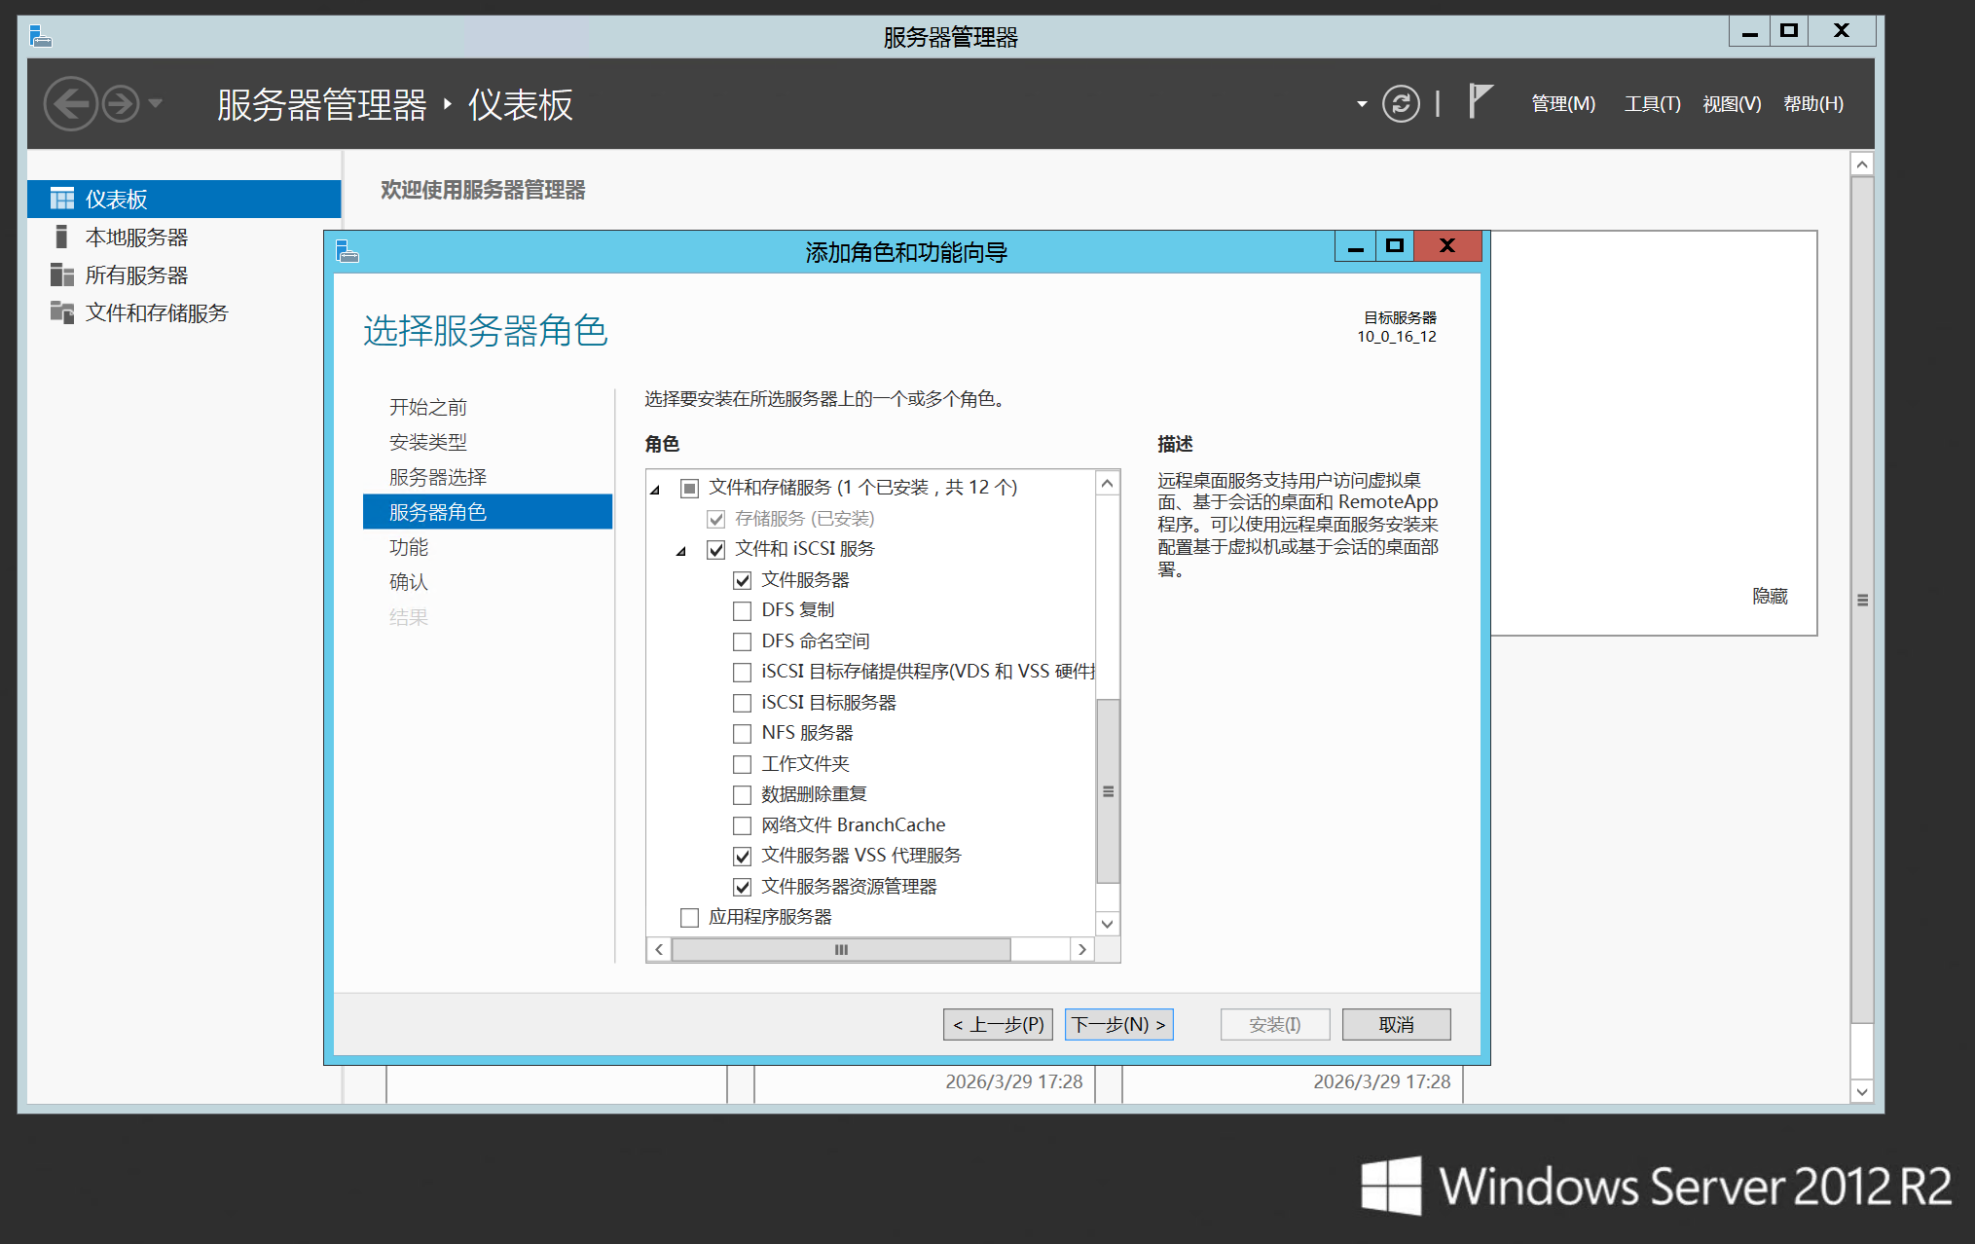Image resolution: width=1975 pixels, height=1244 pixels.
Task: Open the 管理(M) menu
Action: [1563, 104]
